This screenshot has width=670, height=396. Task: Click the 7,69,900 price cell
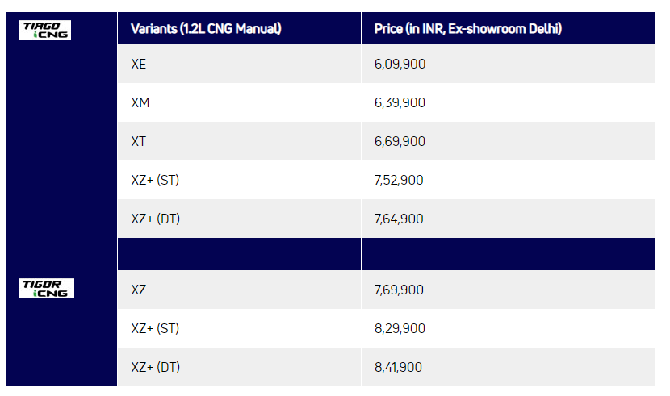[x=399, y=290]
